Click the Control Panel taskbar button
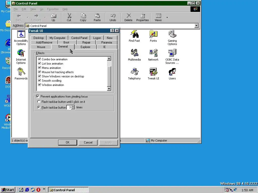258x193 pixels. coord(69,190)
